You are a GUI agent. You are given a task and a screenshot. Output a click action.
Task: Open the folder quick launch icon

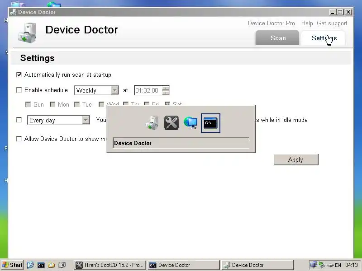pyautogui.click(x=51, y=265)
